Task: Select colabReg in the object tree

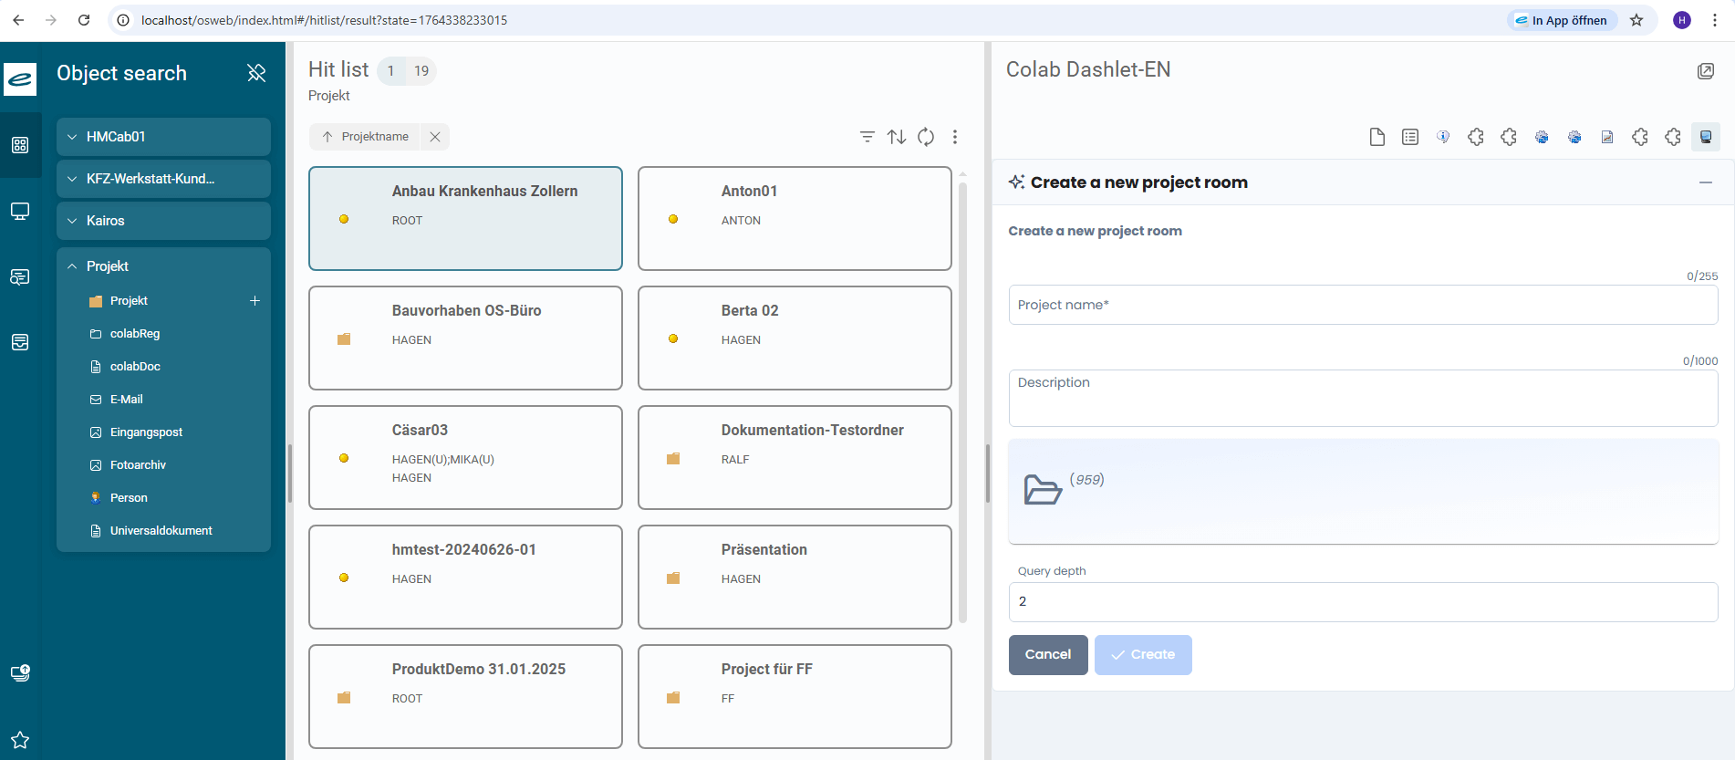Action: 135,334
